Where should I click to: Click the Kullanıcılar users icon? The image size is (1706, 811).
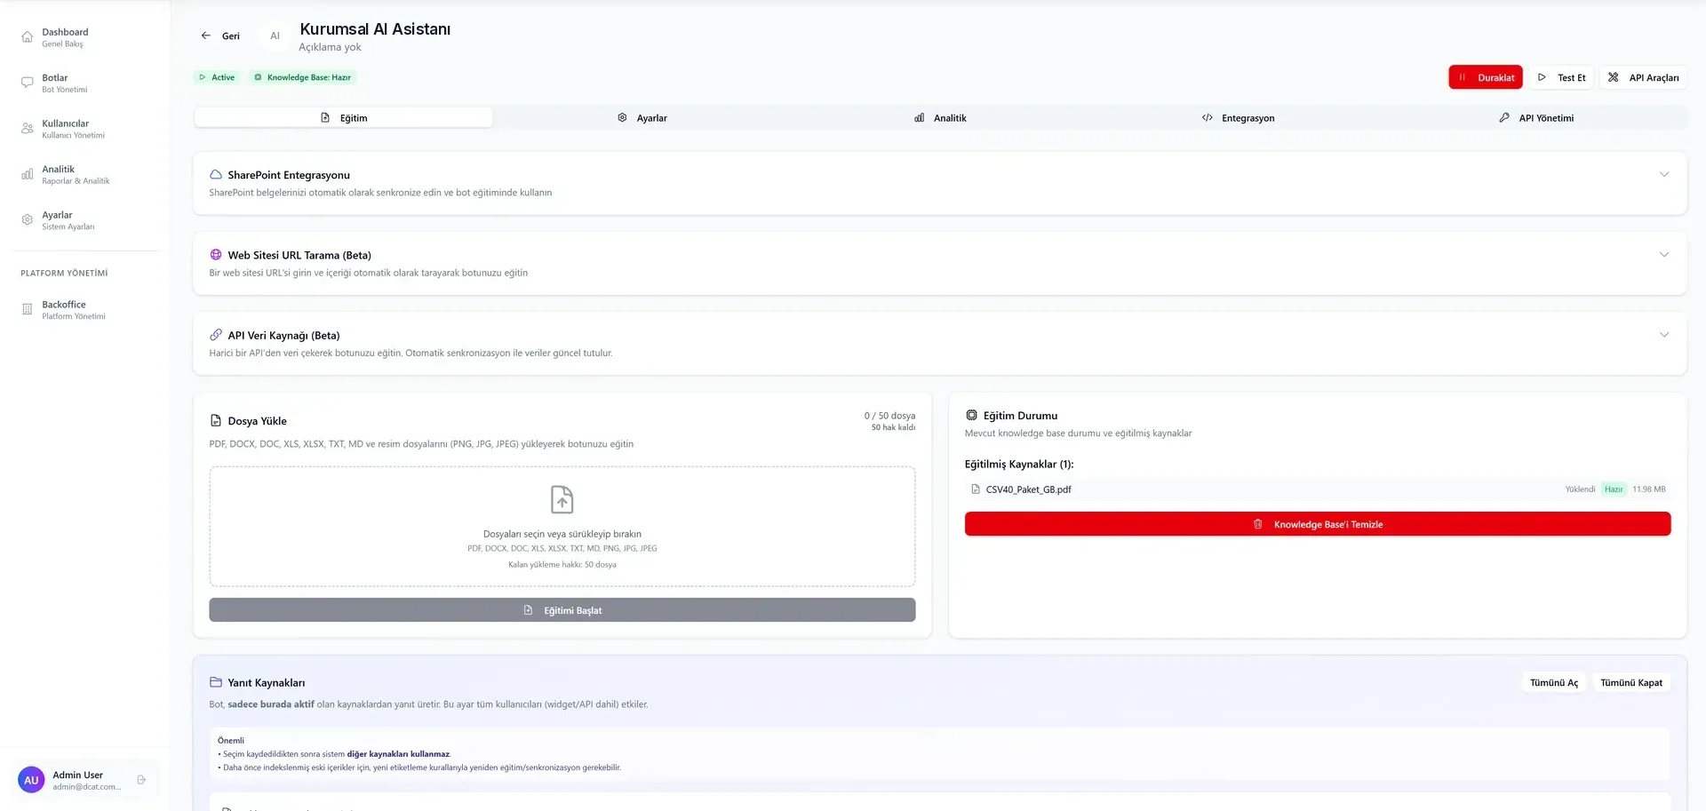(28, 129)
